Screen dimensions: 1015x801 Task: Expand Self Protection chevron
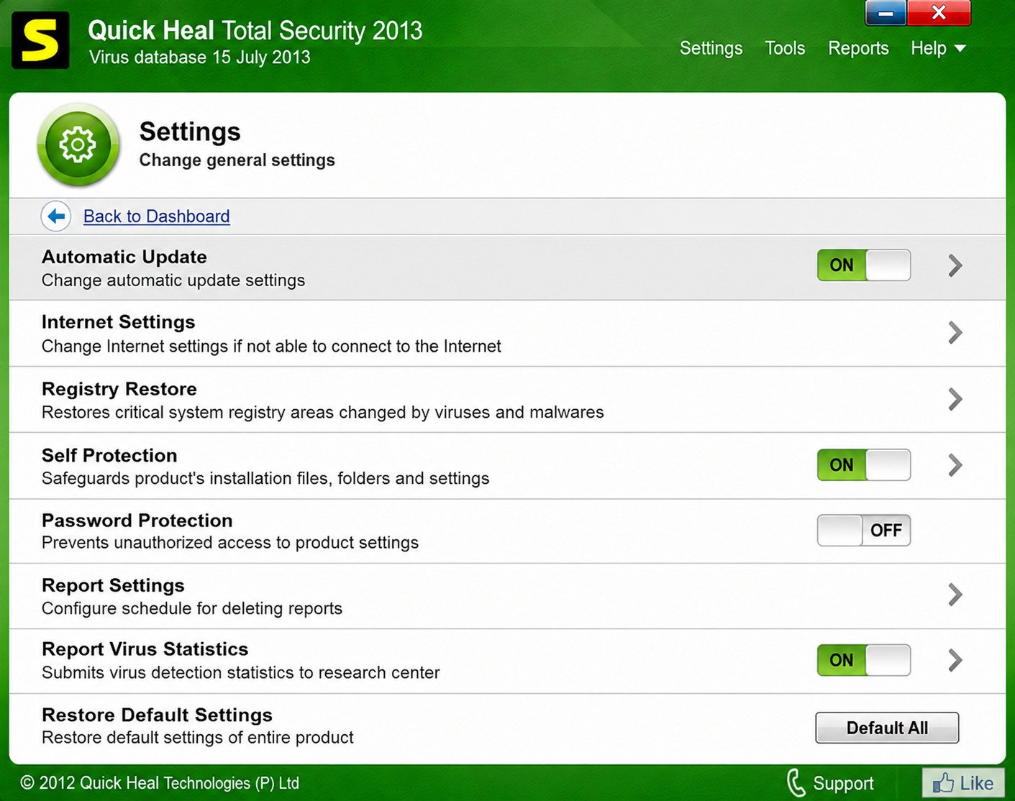tap(955, 465)
